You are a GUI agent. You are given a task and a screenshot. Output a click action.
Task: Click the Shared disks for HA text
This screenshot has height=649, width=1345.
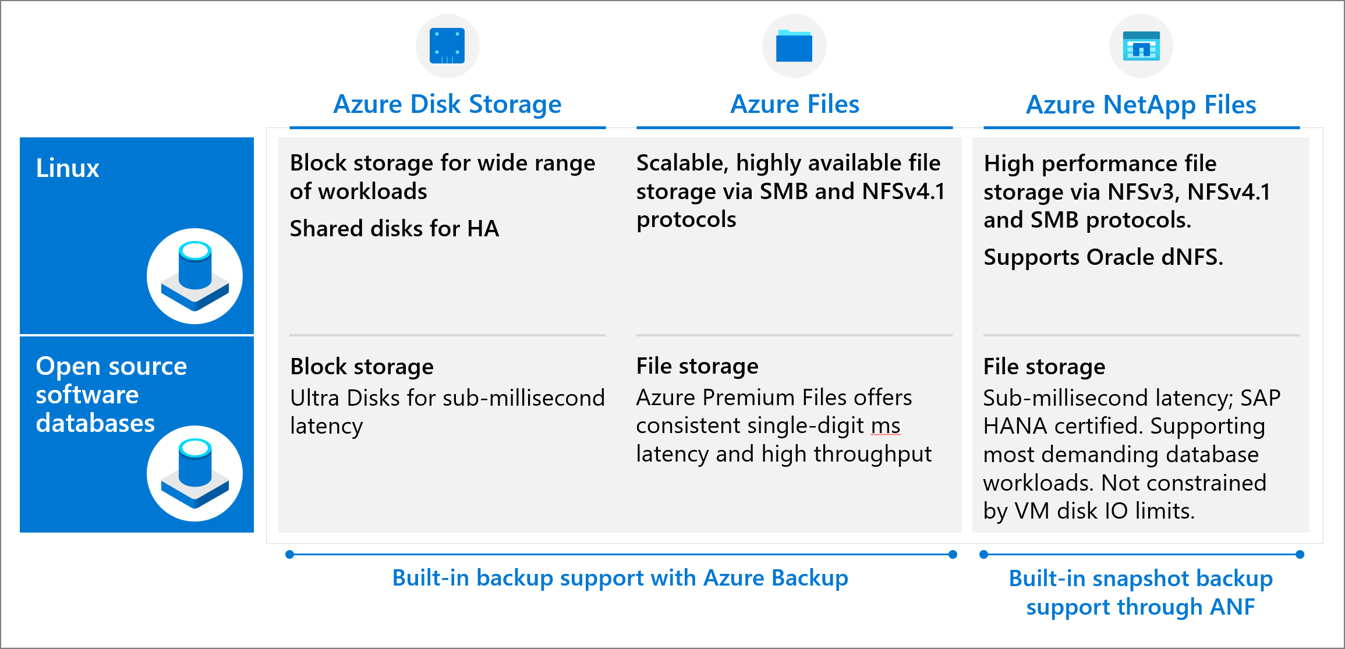[394, 229]
